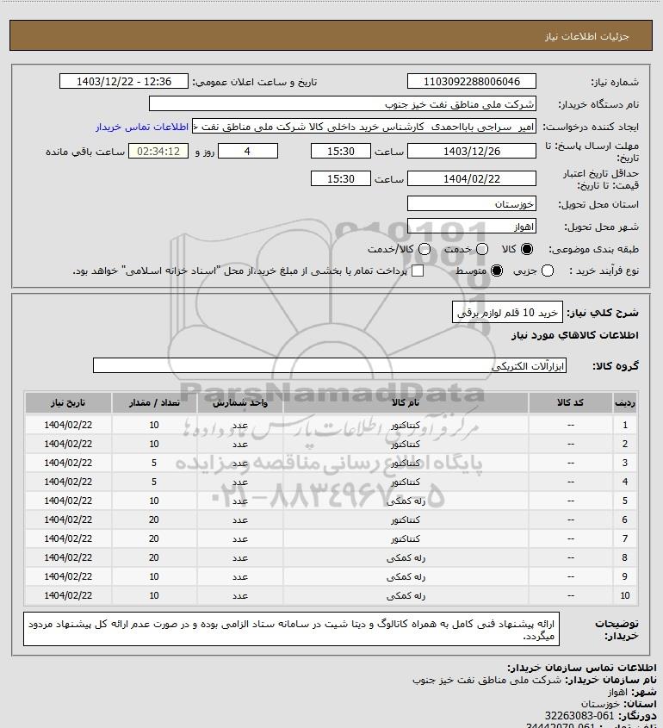Click the buyer organization name field
This screenshot has height=728, width=663.
(x=343, y=104)
